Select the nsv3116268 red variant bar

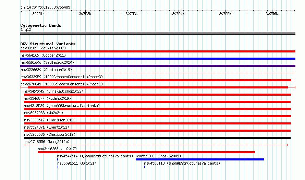(146, 152)
